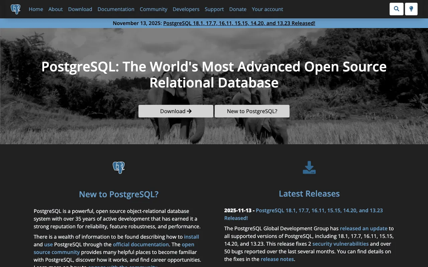Open the site search magnifier
Image resolution: width=428 pixels, height=267 pixels.
point(396,9)
